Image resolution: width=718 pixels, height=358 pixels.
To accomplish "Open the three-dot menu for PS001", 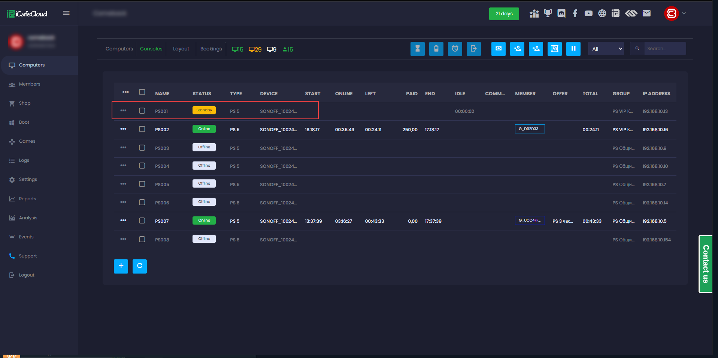I will tap(123, 111).
